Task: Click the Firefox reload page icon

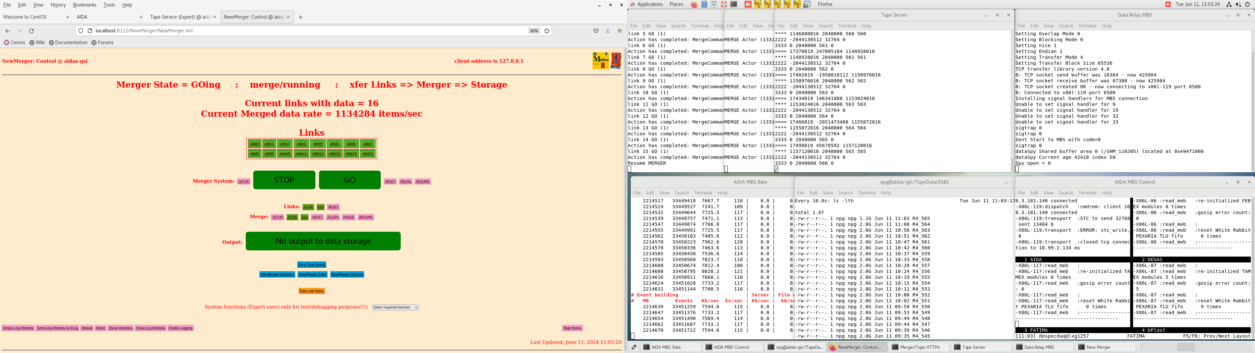Action: tap(32, 31)
